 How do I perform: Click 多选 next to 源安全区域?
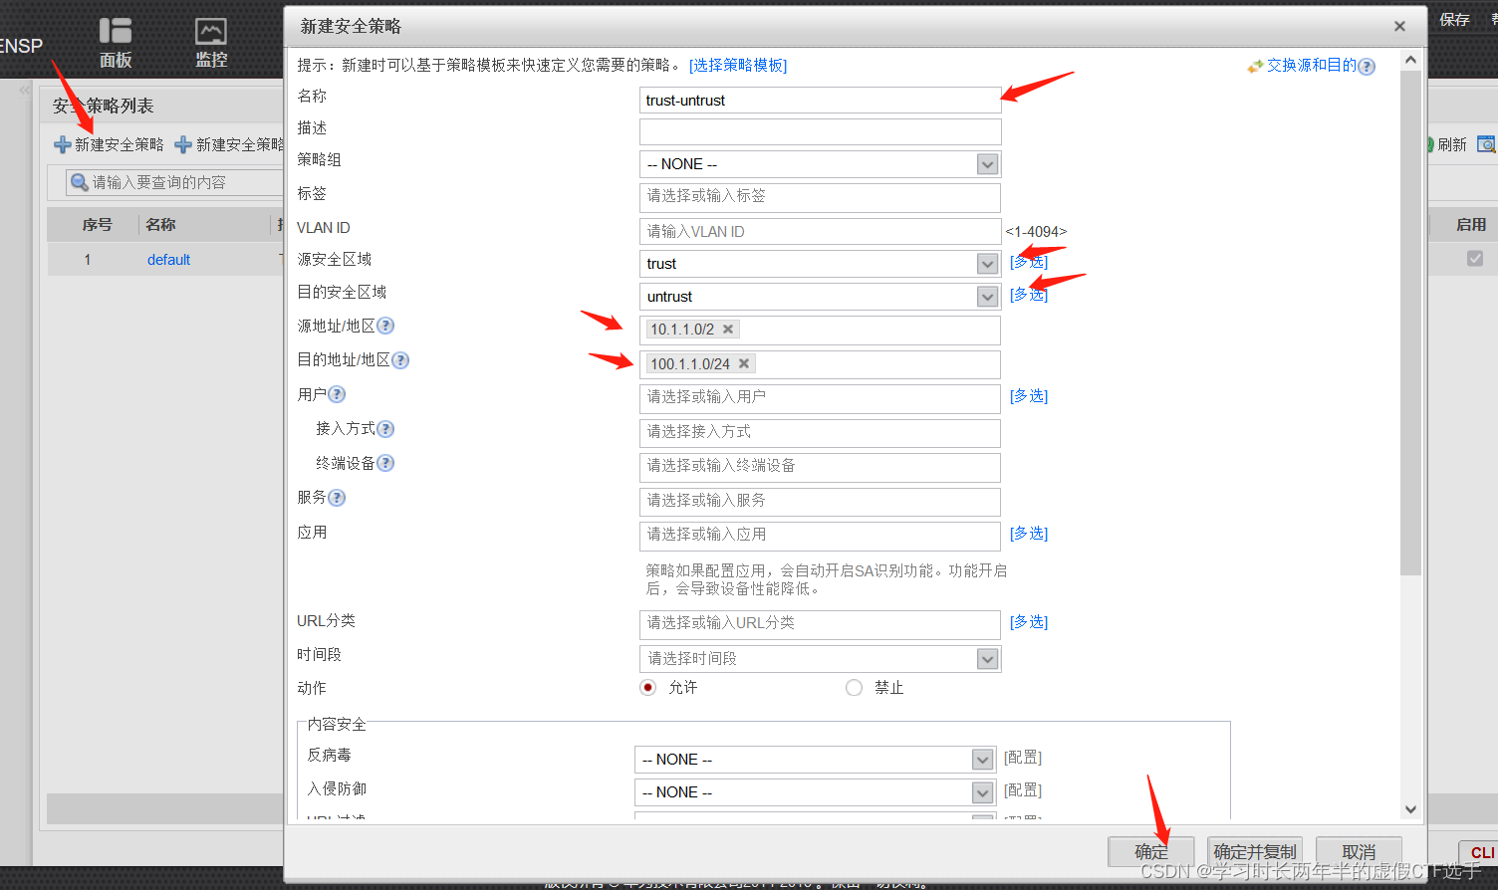click(x=1029, y=262)
